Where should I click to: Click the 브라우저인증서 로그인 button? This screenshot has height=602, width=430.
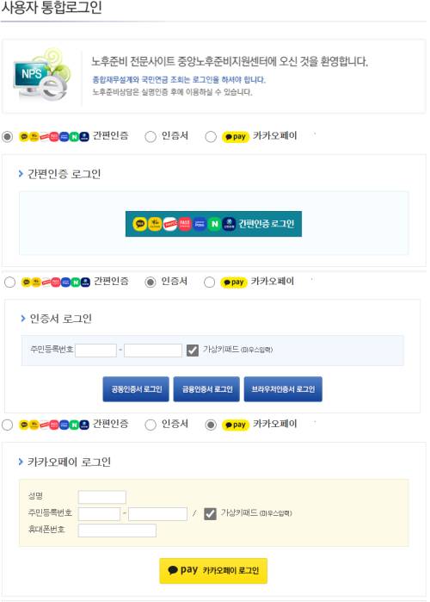tap(283, 389)
